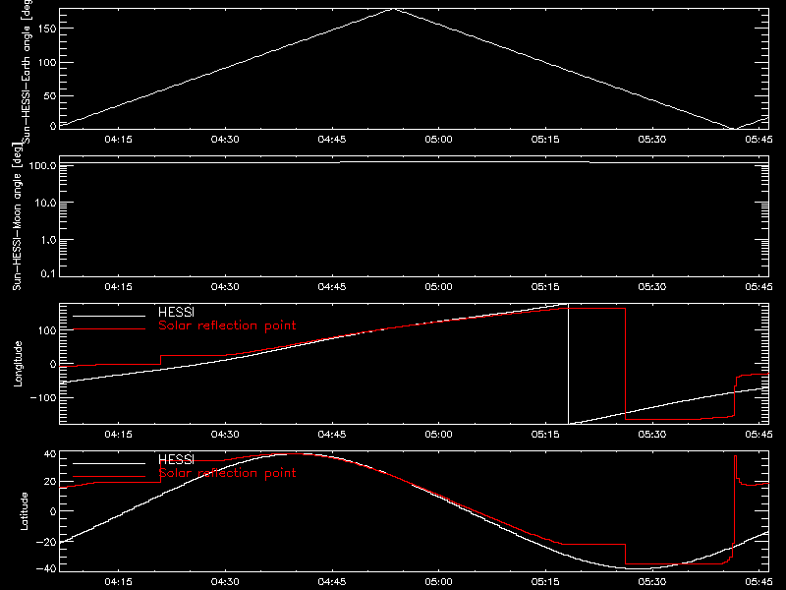
Task: Click the white vertical wrap line in Longitude plot
Action: point(568,364)
